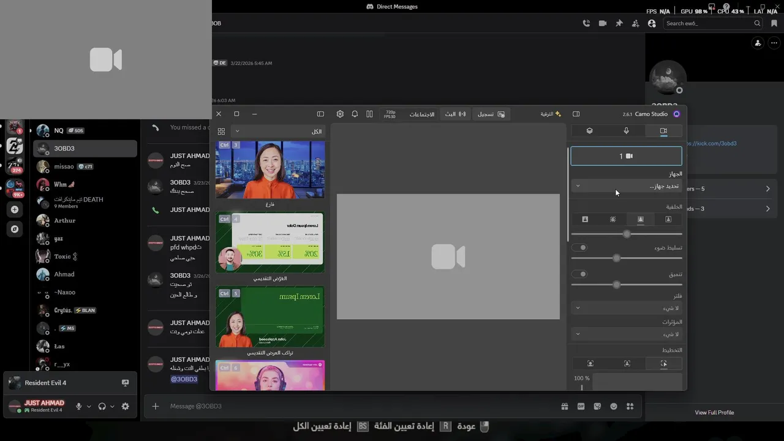The width and height of the screenshot is (784, 441).
Task: Open Discord user settings gear
Action: click(126, 406)
